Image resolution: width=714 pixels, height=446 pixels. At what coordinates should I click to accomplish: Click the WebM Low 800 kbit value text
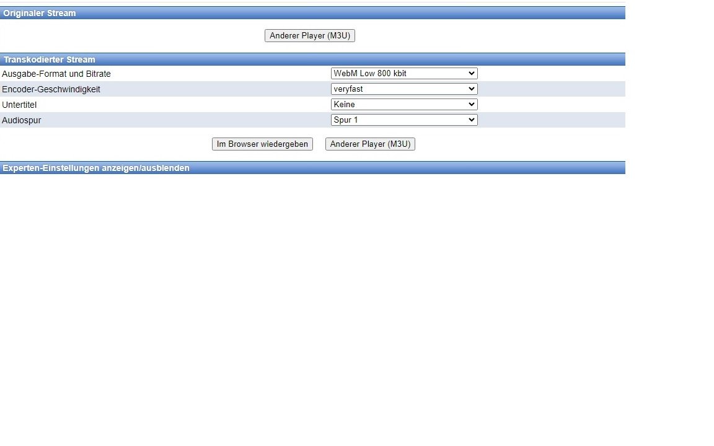coord(370,74)
